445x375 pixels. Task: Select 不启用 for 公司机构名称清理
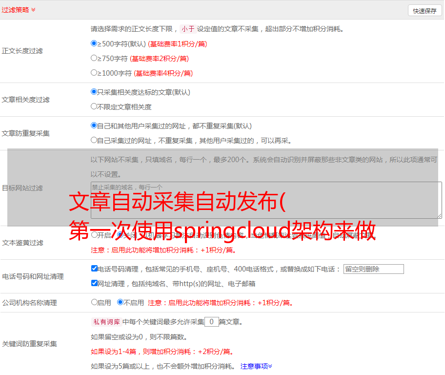(x=120, y=302)
